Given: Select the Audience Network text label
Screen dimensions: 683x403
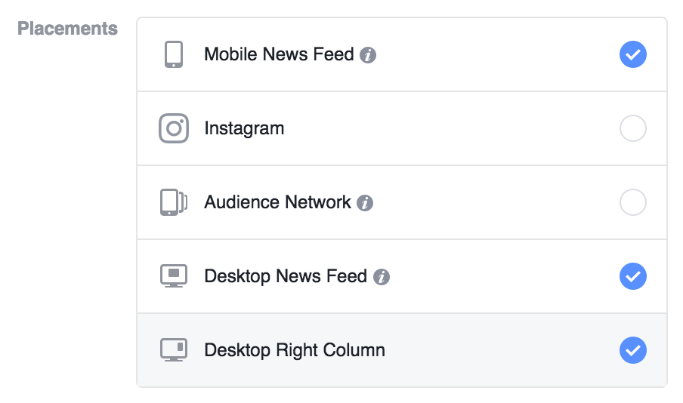Looking at the screenshot, I should tap(277, 202).
